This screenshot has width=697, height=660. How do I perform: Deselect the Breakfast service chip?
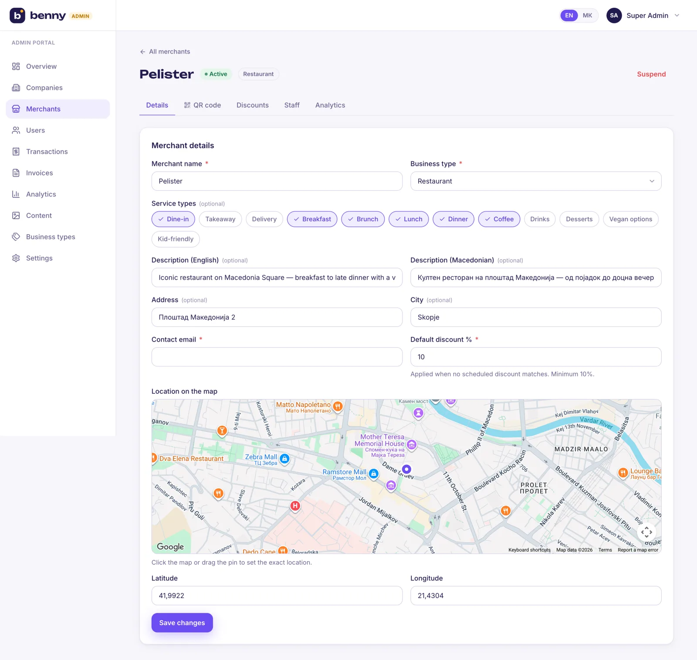(x=312, y=219)
